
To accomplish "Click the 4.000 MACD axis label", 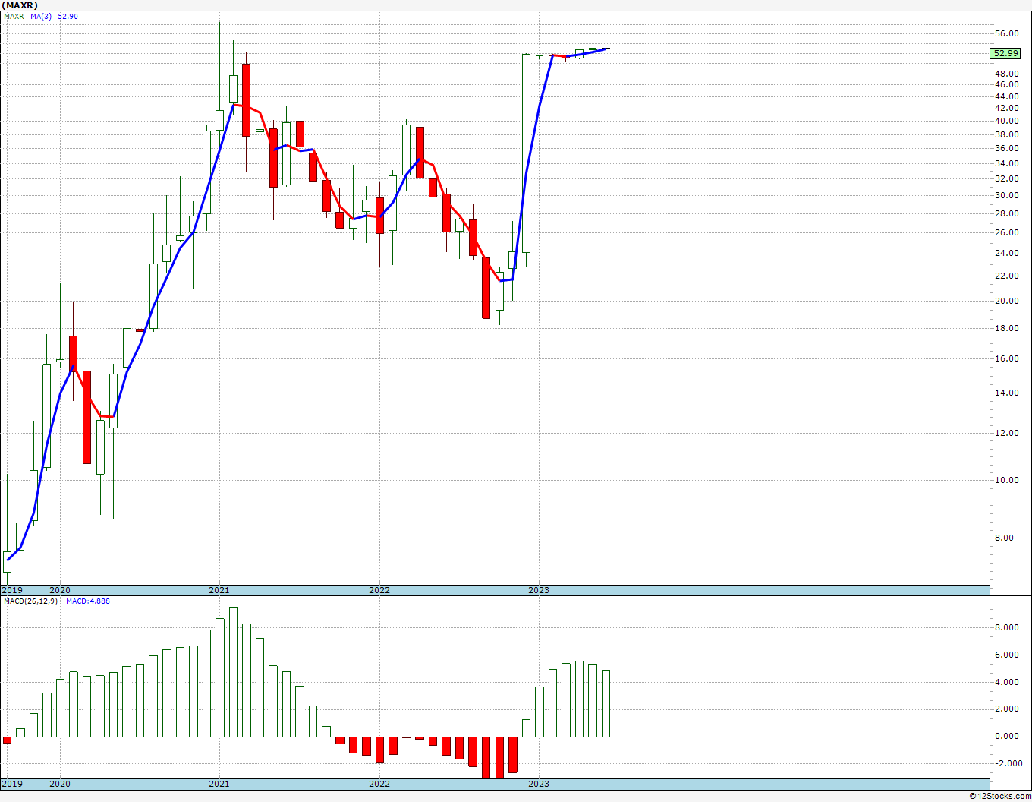I will [1006, 682].
